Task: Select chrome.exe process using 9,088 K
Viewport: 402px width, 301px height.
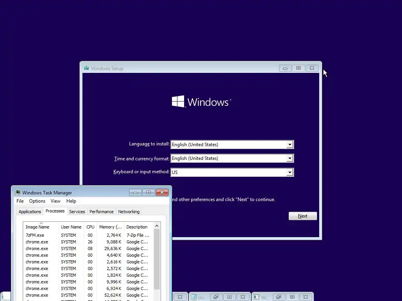Action: click(88, 241)
